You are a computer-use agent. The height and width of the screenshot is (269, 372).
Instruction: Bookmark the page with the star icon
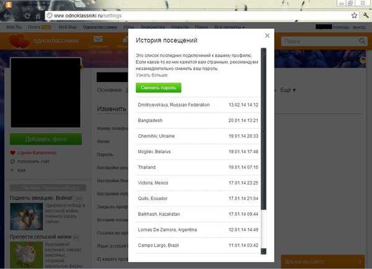coord(354,15)
